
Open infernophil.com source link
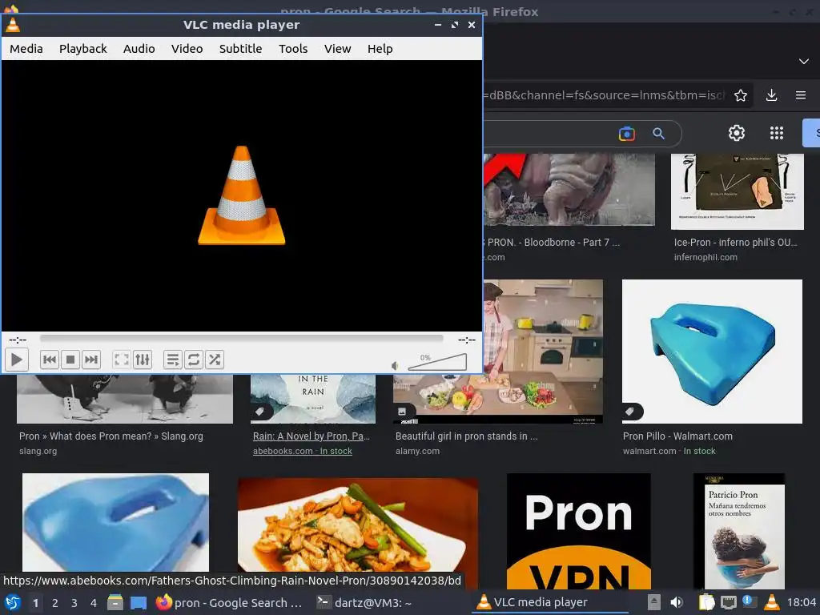pyautogui.click(x=705, y=257)
